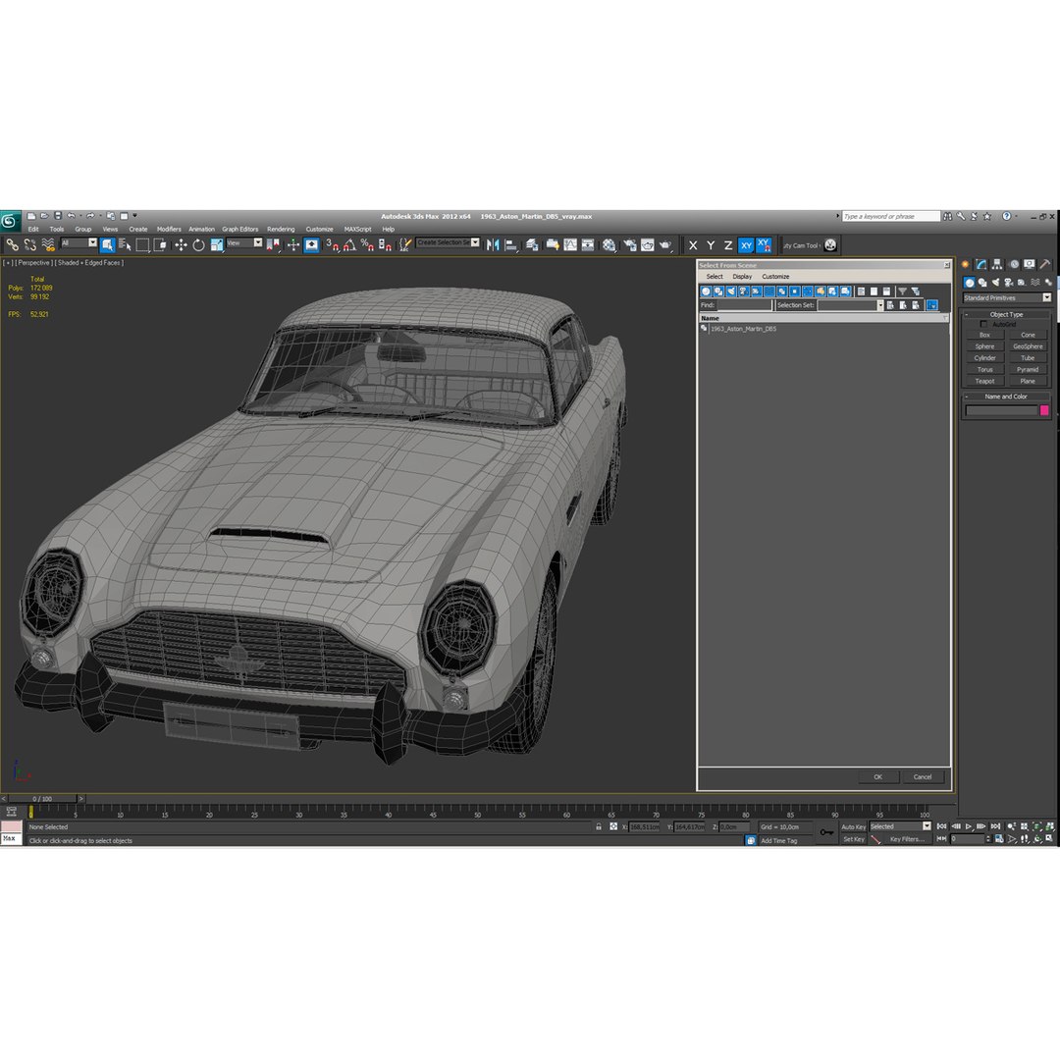This screenshot has width=1060, height=1060.
Task: Open the selection filter 'All' dropdown
Action: pyautogui.click(x=79, y=243)
